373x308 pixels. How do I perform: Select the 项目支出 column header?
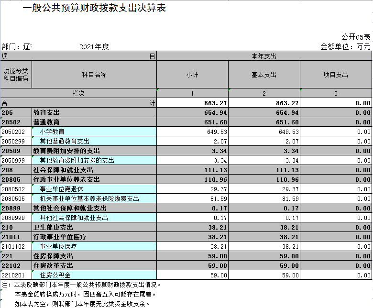click(x=336, y=75)
